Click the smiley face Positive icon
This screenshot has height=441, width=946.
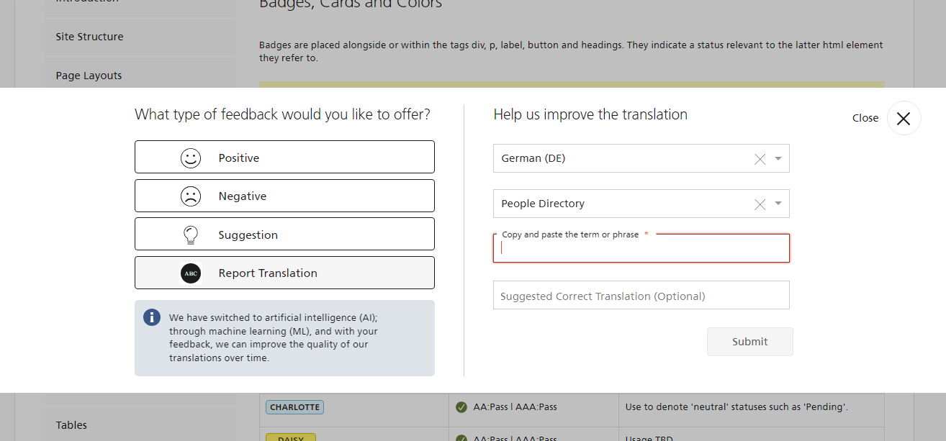pos(191,158)
